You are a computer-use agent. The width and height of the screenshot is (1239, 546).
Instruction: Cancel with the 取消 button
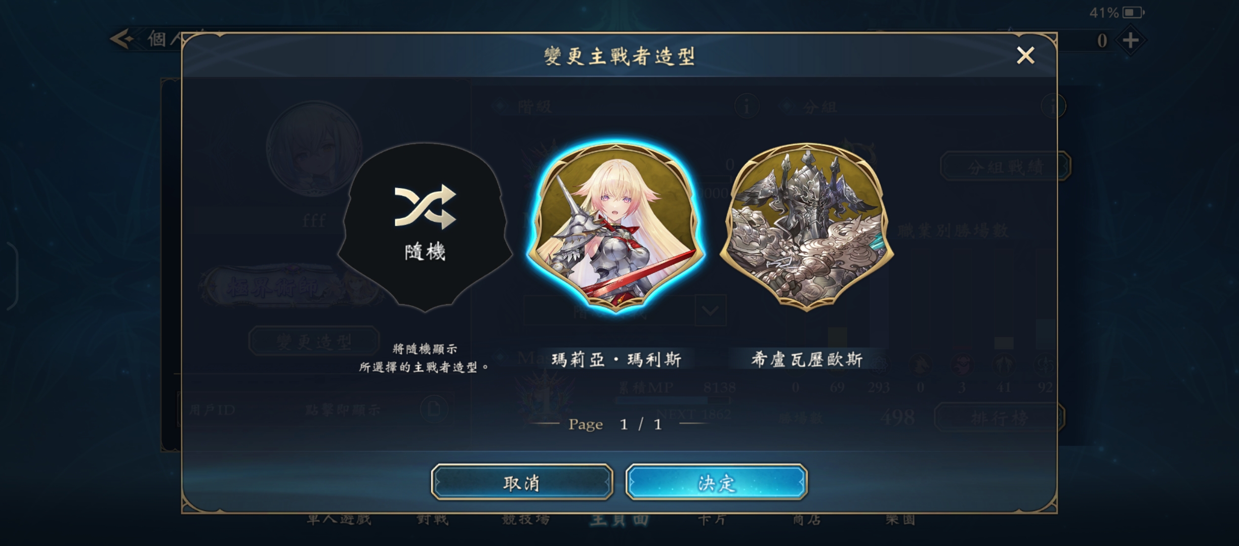522,482
